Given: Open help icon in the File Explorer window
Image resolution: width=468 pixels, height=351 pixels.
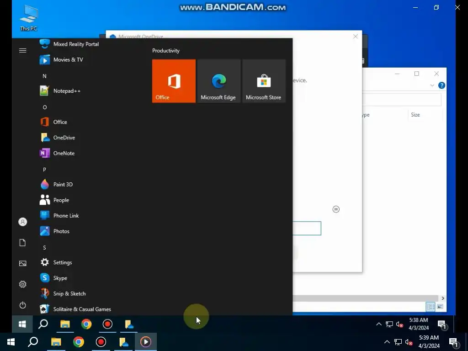Looking at the screenshot, I should (x=442, y=85).
